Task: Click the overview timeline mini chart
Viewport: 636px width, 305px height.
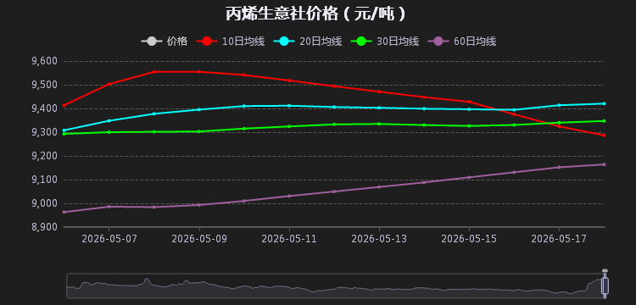Action: [335, 286]
